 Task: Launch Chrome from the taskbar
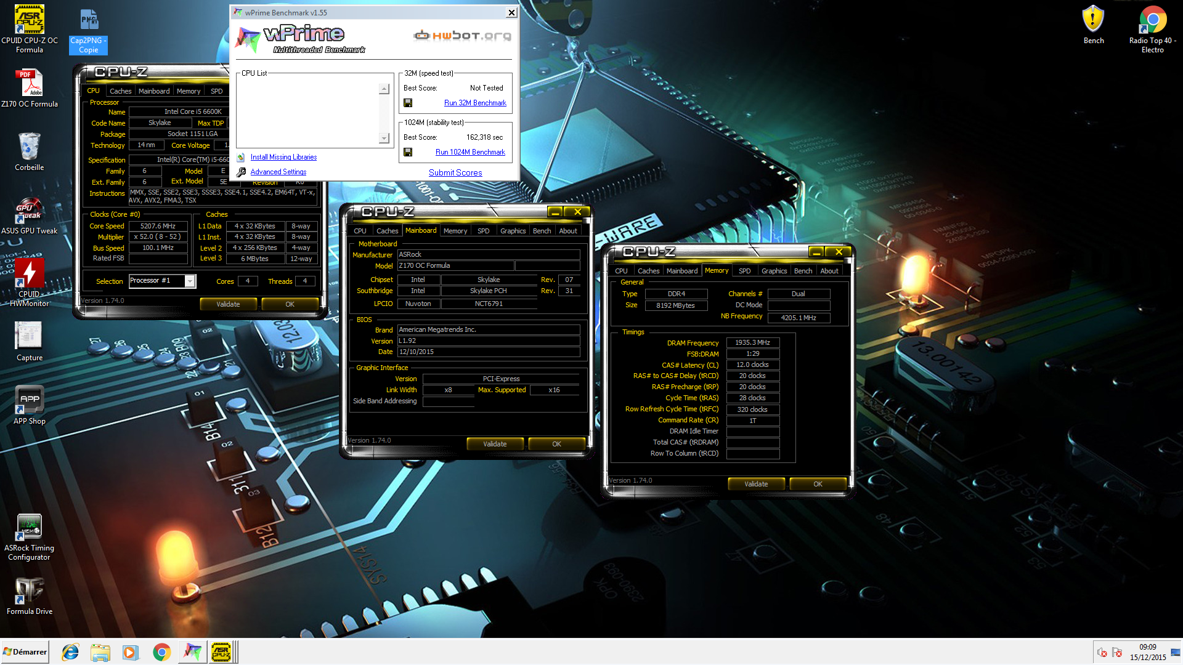[x=161, y=652]
